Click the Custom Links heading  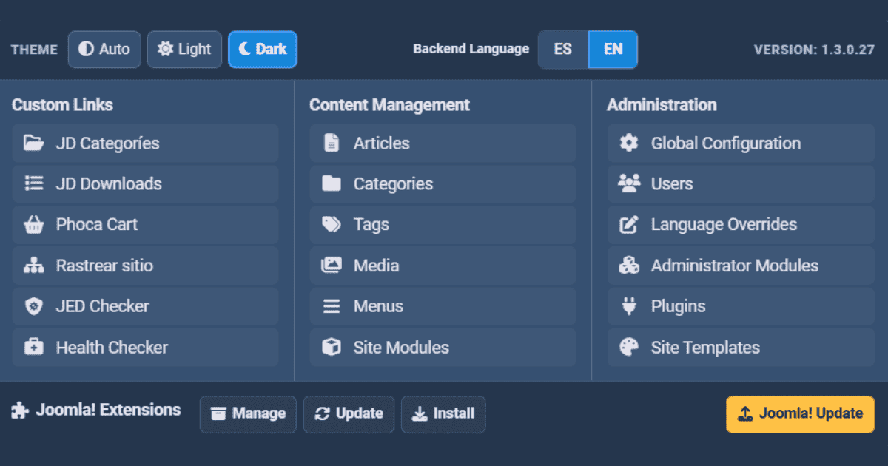click(62, 105)
